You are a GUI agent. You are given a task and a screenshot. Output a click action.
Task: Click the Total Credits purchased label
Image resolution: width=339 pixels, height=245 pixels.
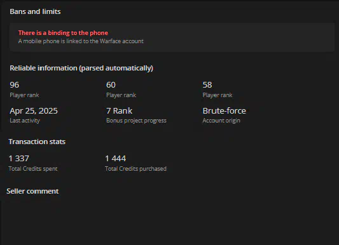point(135,169)
